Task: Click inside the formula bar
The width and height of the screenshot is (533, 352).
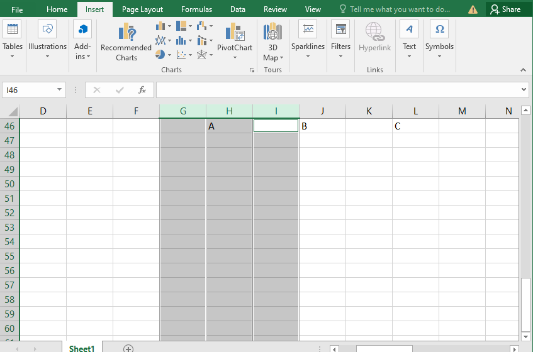Action: [x=338, y=90]
